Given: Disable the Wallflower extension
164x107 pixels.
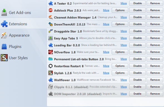Looking at the screenshot, I should tap(137, 80).
